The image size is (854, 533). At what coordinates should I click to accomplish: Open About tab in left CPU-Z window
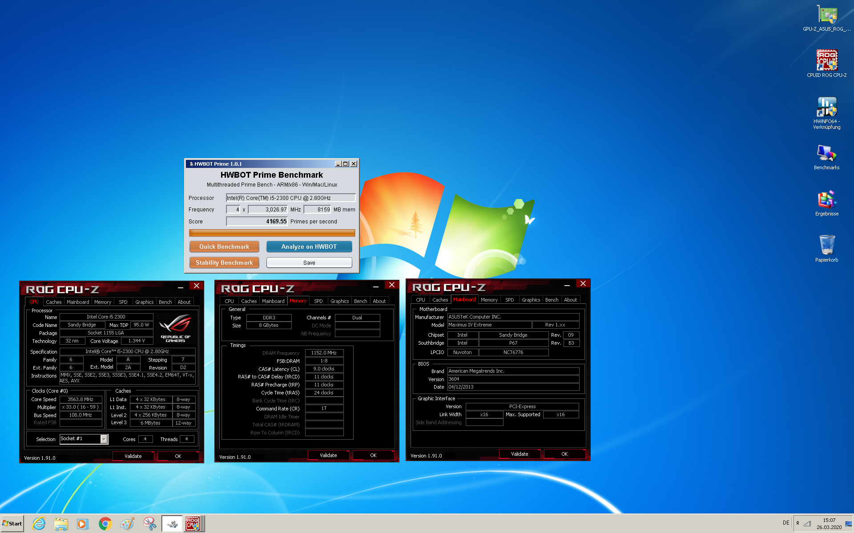pyautogui.click(x=184, y=302)
